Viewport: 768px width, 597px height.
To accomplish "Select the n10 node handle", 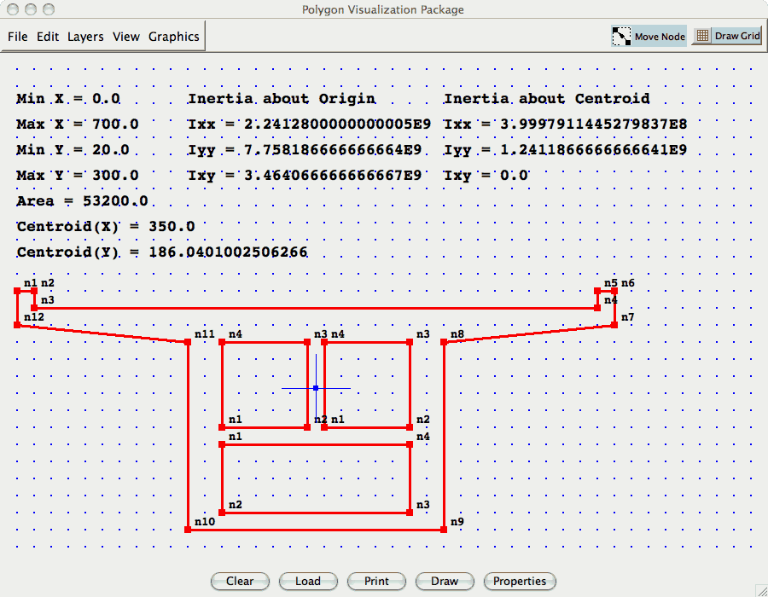I will pyautogui.click(x=188, y=530).
